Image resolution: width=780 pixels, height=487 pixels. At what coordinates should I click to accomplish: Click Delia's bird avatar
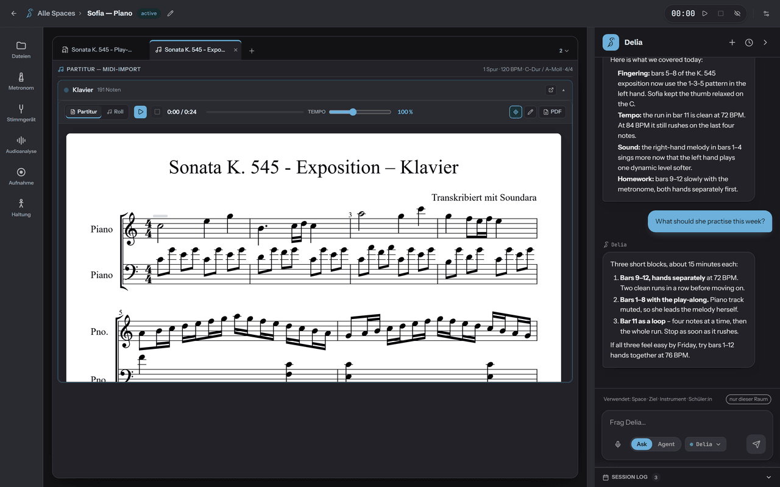tap(611, 43)
